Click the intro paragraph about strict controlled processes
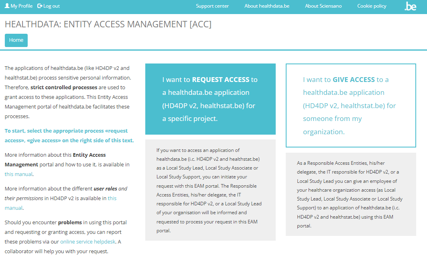 67,92
